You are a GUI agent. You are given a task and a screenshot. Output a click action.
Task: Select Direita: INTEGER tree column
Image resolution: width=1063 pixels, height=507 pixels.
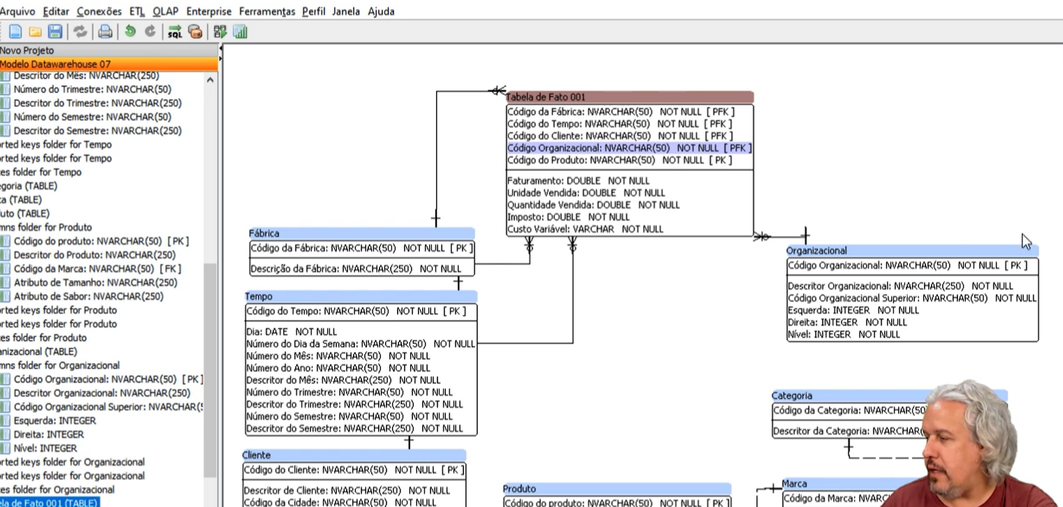click(49, 434)
